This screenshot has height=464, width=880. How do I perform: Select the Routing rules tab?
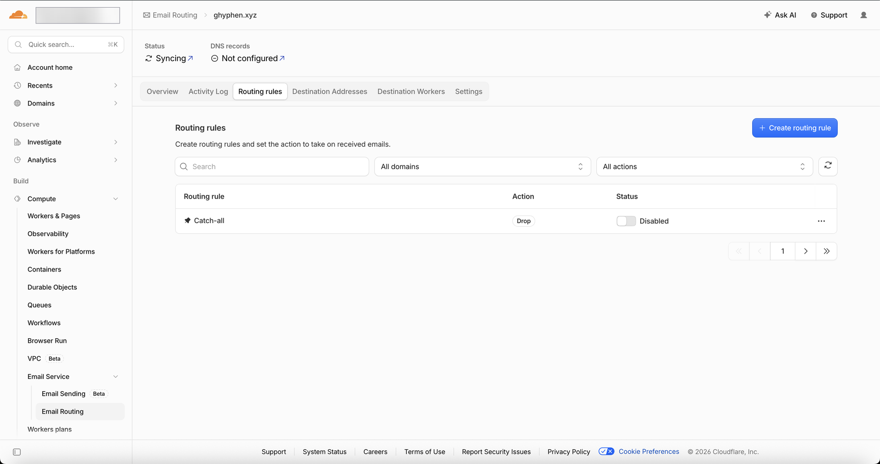(x=260, y=92)
